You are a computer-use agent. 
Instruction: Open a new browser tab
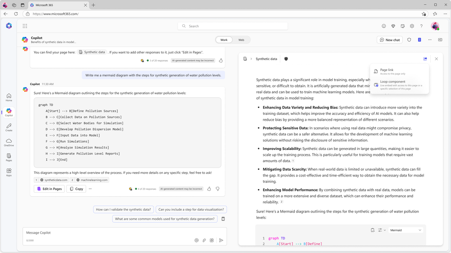click(93, 5)
